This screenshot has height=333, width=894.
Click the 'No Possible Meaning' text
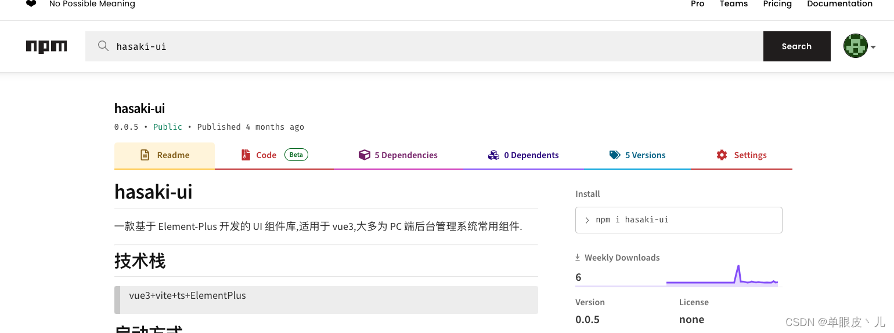[x=92, y=4]
